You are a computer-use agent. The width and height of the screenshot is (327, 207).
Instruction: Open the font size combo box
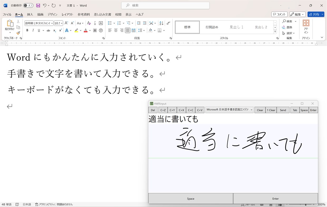(x=58, y=23)
